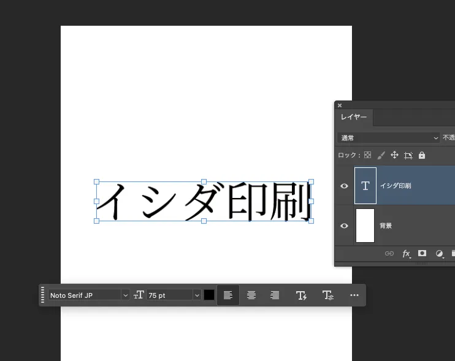Click the font size icon
The image size is (455, 361).
[x=139, y=295]
